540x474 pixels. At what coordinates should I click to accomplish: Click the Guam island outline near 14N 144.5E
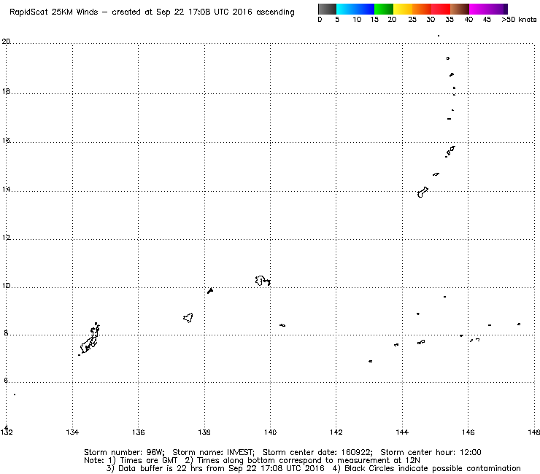point(423,192)
